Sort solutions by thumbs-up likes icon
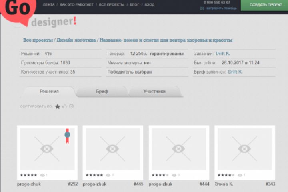 tap(64, 106)
